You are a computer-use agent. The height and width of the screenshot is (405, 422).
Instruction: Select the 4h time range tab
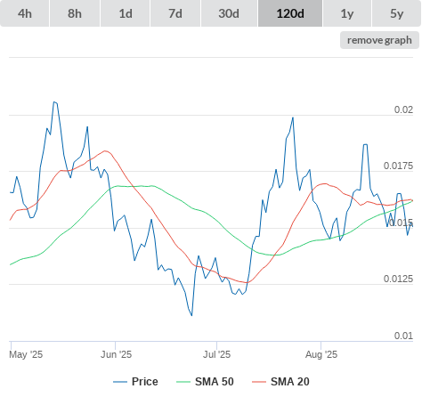tap(25, 13)
